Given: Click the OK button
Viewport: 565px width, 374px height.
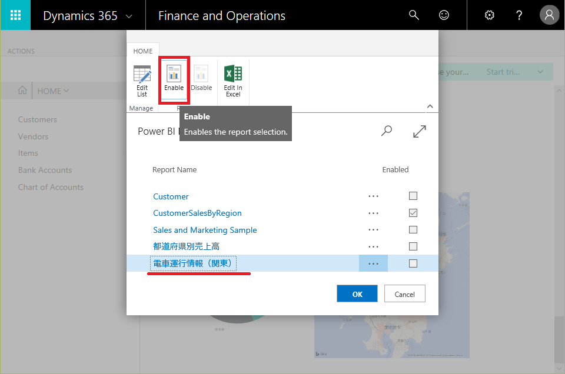Looking at the screenshot, I should pyautogui.click(x=357, y=293).
